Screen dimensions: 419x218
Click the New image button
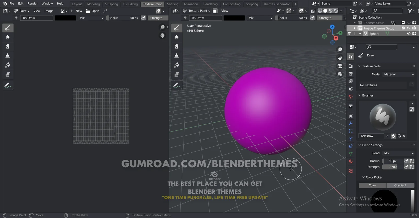pyautogui.click(x=76, y=11)
